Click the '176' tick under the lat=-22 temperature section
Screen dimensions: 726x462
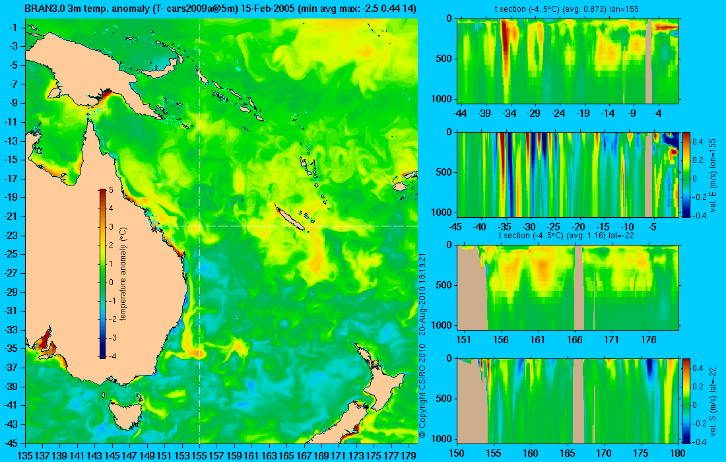pos(649,340)
